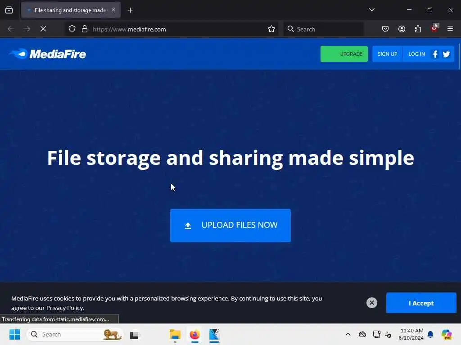The width and height of the screenshot is (461, 345).
Task: Go forward with the forward arrow
Action: pos(27,29)
